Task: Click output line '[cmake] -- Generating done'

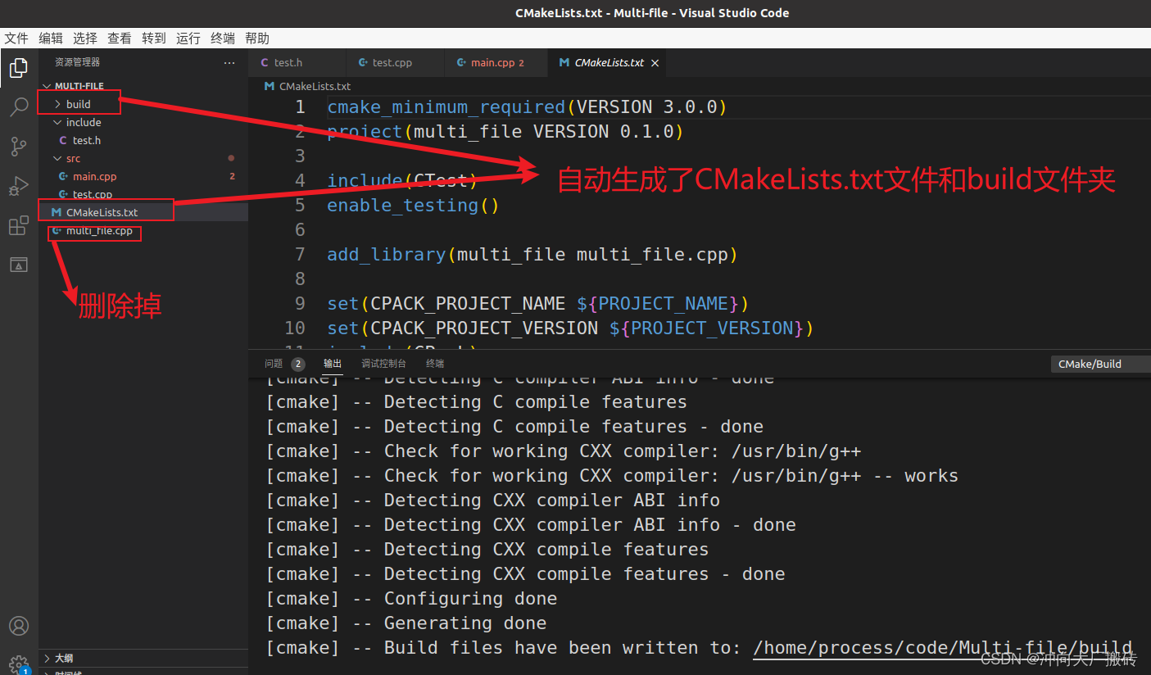Action: coord(406,623)
